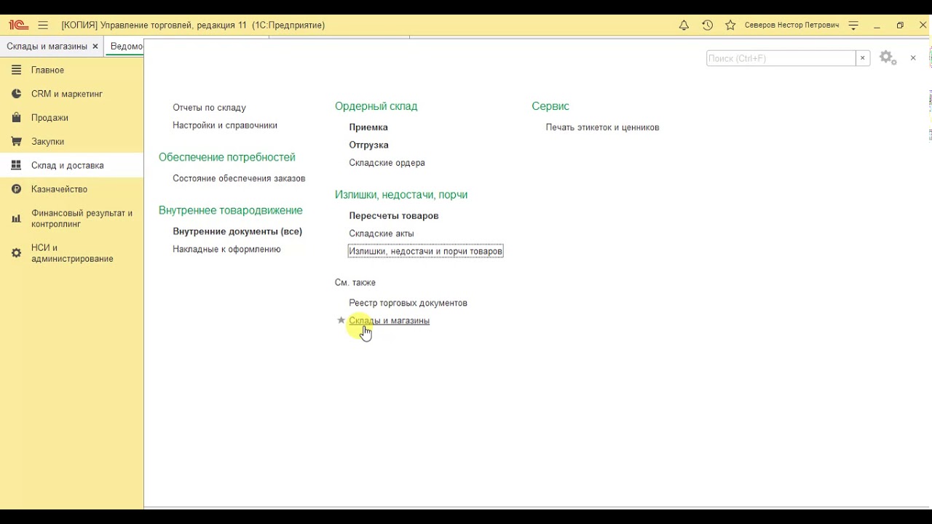This screenshot has height=524, width=932.
Task: Open Приемка under Ордерный склад
Action: (x=368, y=127)
